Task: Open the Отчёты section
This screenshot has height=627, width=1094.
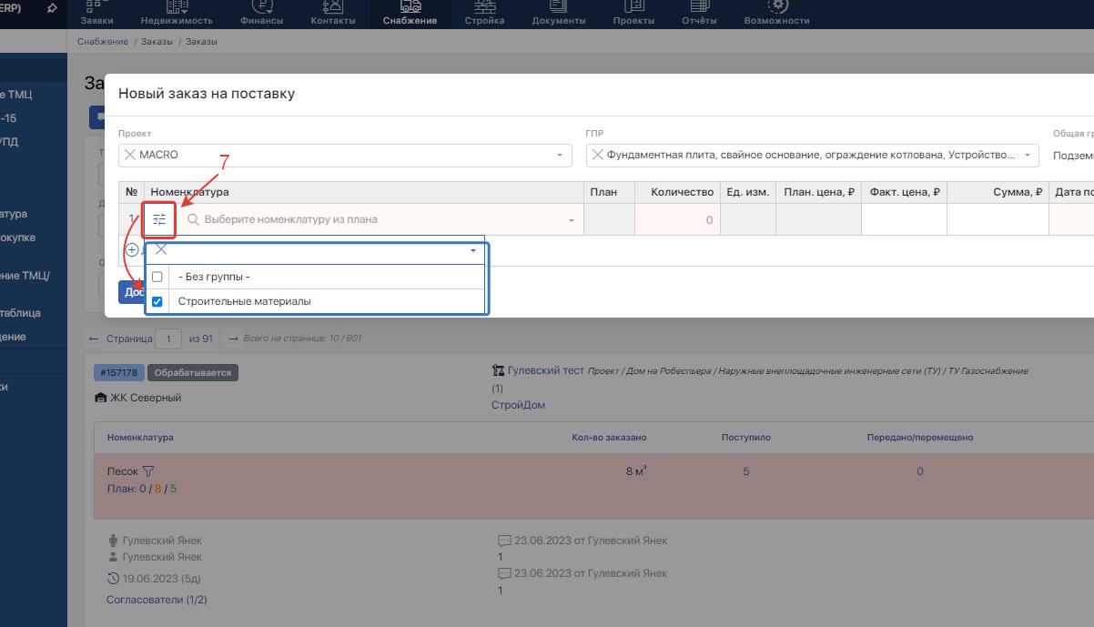Action: [699, 14]
